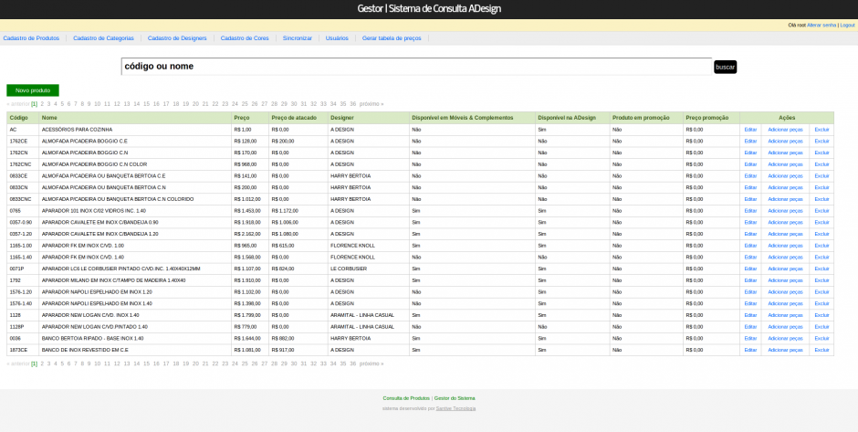Click the Novo produto button
The width and height of the screenshot is (858, 432).
click(33, 90)
